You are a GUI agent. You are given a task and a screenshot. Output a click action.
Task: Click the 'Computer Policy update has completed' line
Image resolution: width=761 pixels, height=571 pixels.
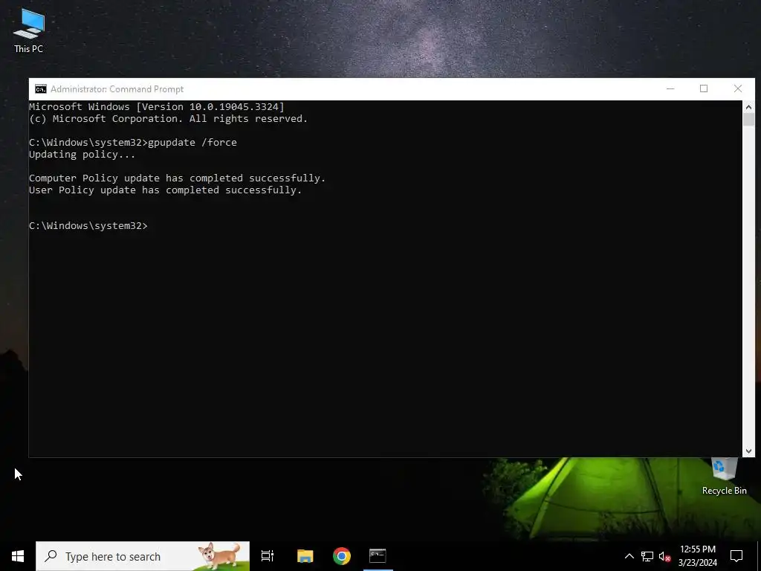coord(177,178)
